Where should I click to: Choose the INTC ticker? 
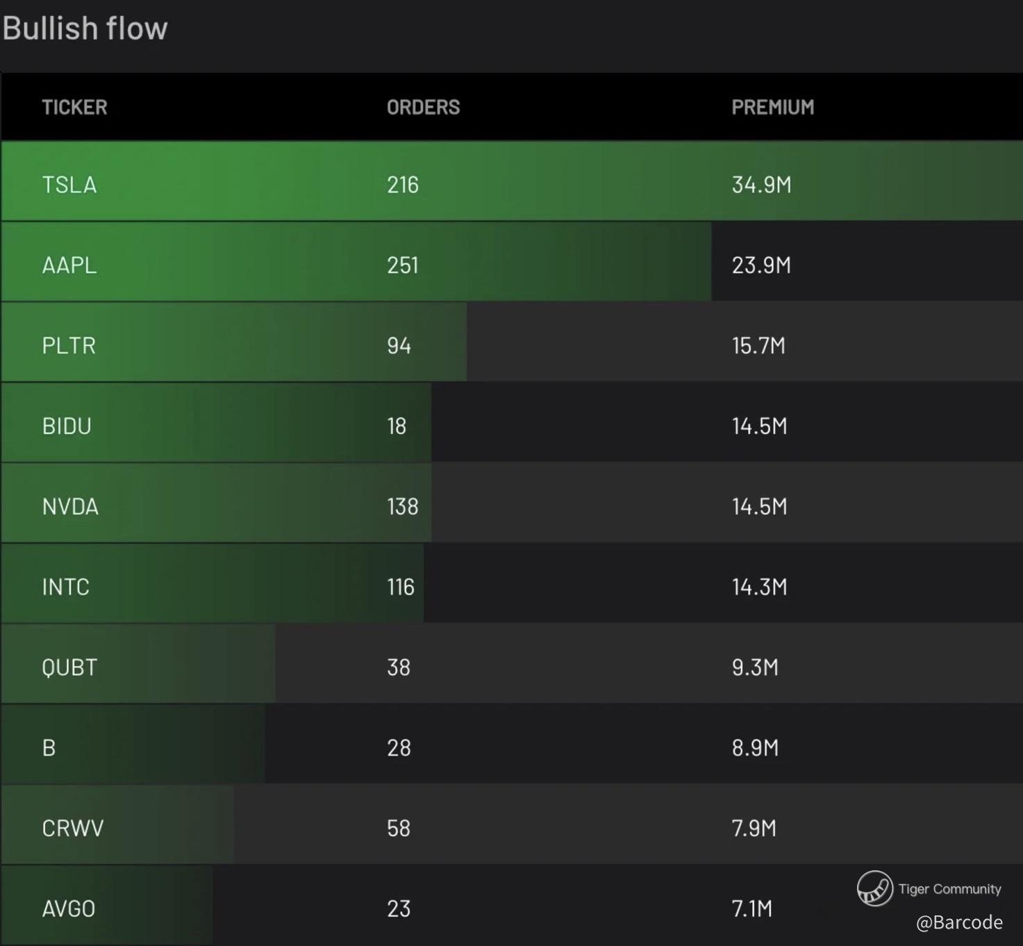pyautogui.click(x=65, y=587)
